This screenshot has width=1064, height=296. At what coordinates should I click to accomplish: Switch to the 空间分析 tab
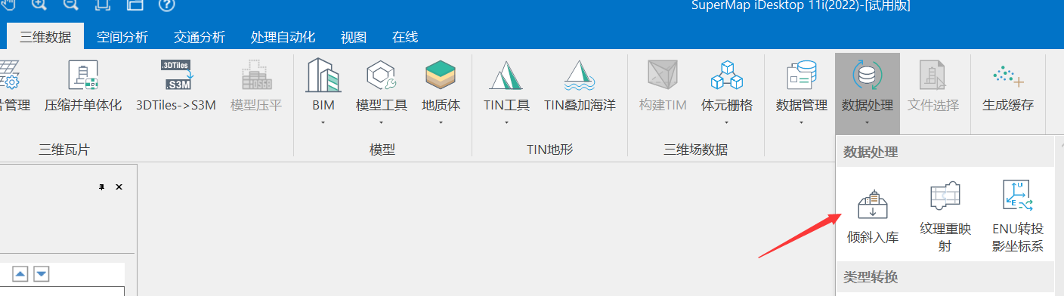point(122,37)
